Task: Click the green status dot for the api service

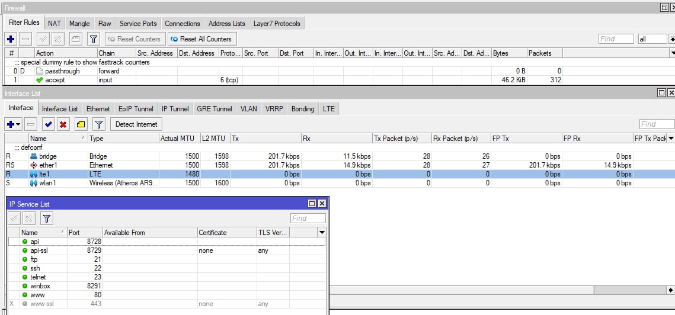Action: click(x=25, y=242)
